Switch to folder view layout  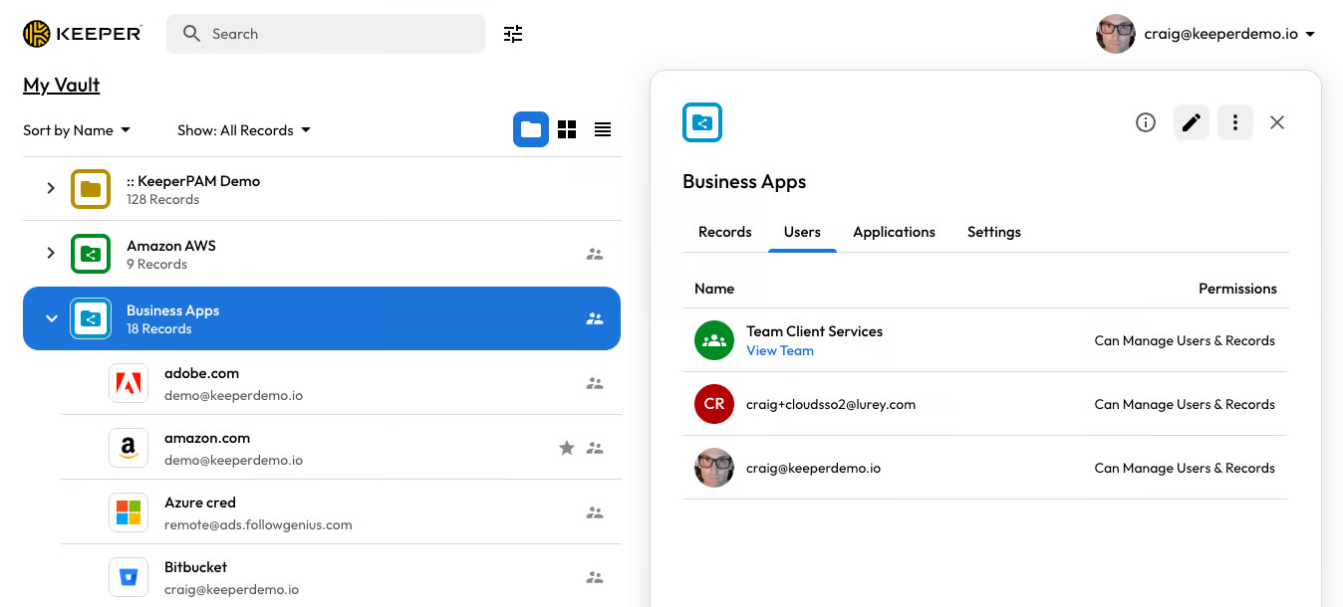point(531,129)
